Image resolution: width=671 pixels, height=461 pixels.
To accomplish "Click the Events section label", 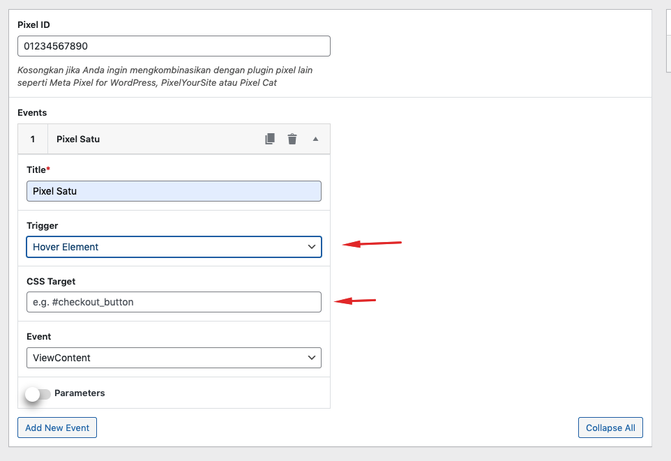I will (32, 112).
